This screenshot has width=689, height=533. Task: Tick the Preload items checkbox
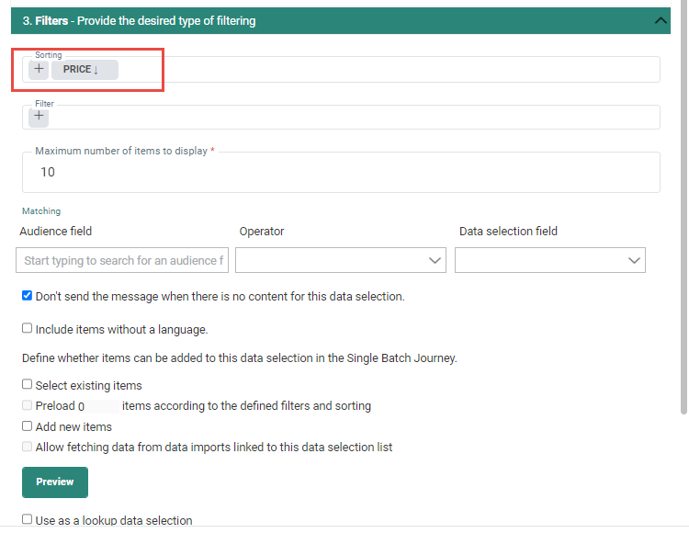coord(28,405)
